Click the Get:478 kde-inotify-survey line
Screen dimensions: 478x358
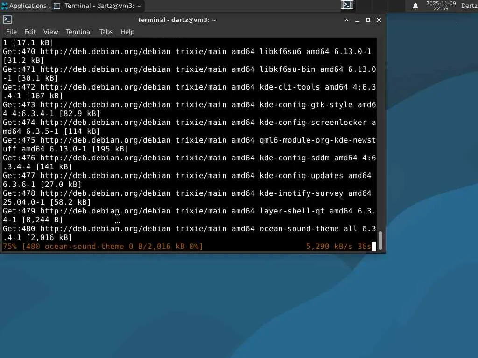click(187, 193)
